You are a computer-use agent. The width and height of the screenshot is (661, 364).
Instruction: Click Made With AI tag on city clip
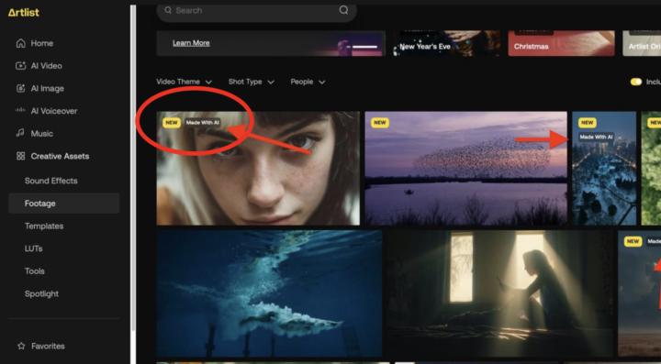tap(596, 137)
